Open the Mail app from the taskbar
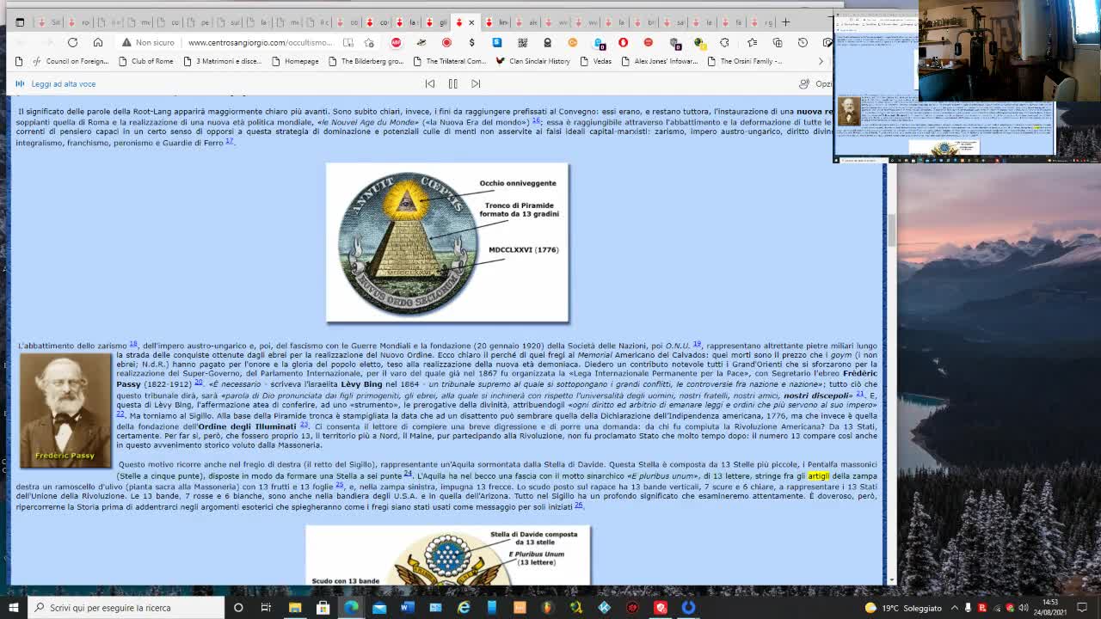Viewport: 1101px width, 619px height. tap(379, 608)
